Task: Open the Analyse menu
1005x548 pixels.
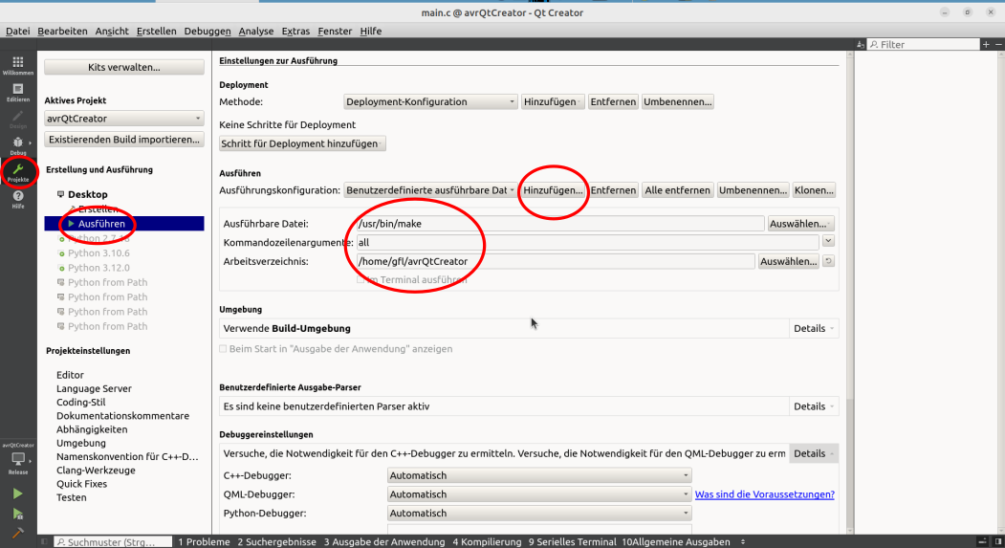Action: coord(255,31)
